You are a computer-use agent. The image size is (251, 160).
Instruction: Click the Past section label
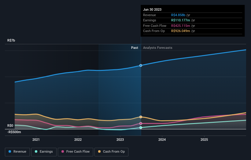coord(135,48)
